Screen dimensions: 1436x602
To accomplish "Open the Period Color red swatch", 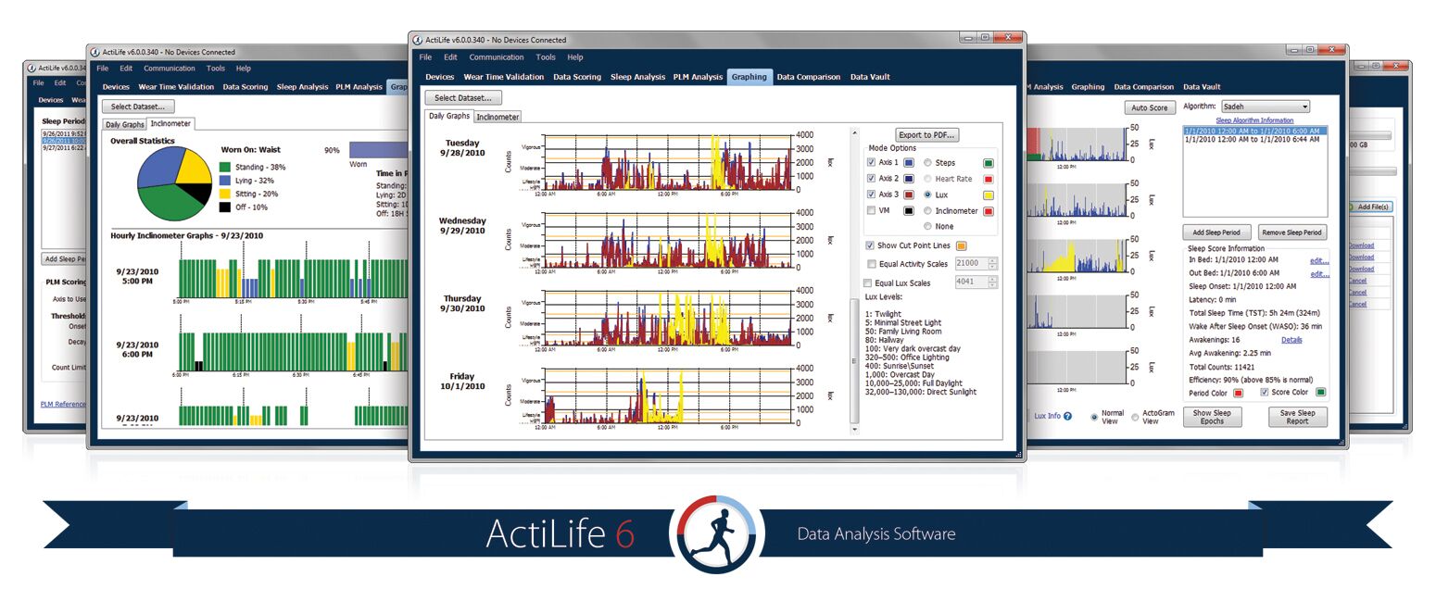I will (x=1239, y=393).
